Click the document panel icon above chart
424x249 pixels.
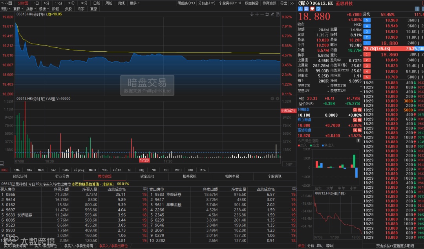click(x=278, y=14)
